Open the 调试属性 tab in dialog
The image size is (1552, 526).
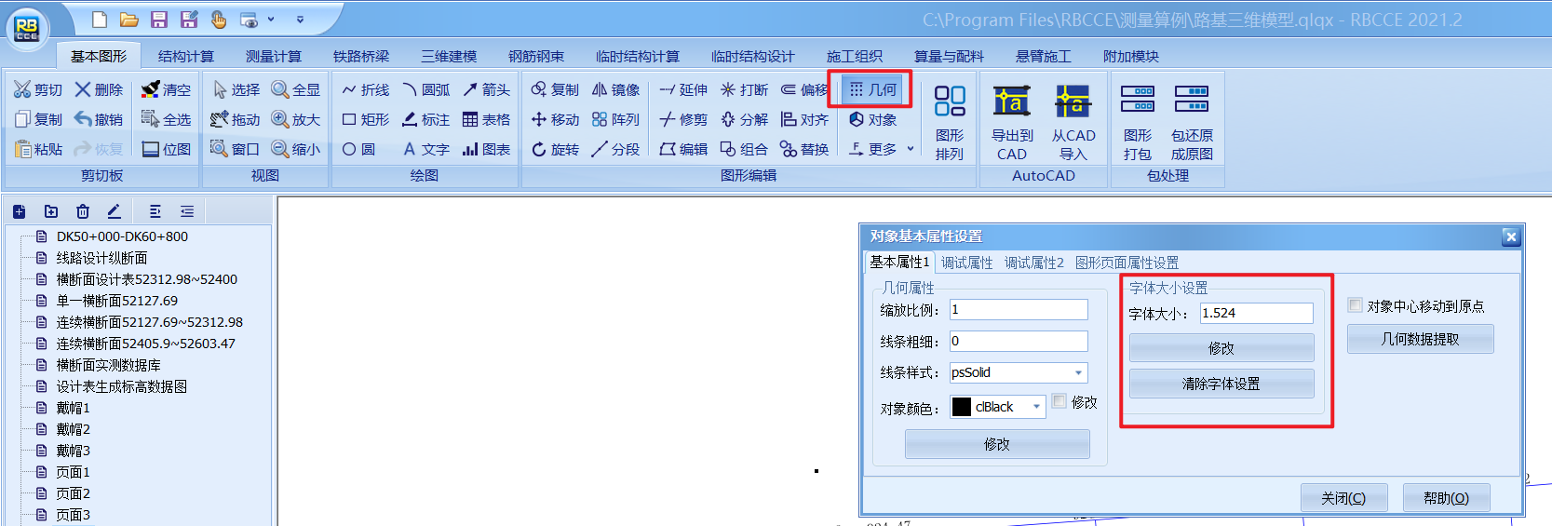tap(966, 263)
